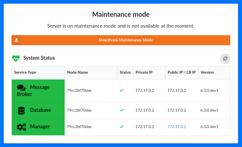Click the Maintenance mode title
242x147 pixels.
click(121, 15)
